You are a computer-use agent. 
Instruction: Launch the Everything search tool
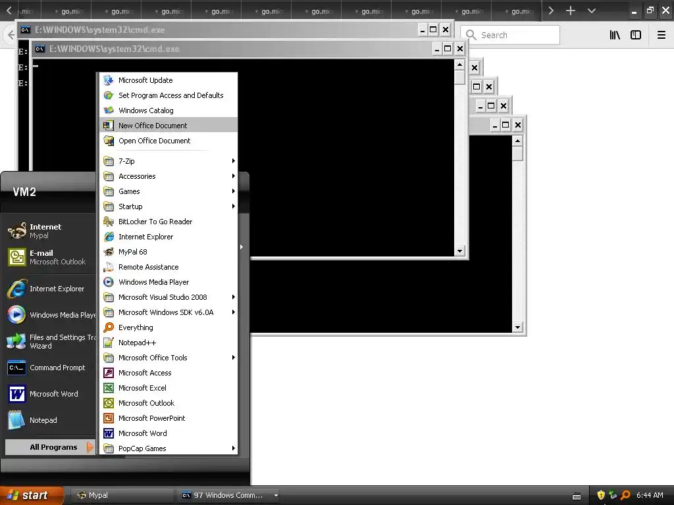coord(168,327)
